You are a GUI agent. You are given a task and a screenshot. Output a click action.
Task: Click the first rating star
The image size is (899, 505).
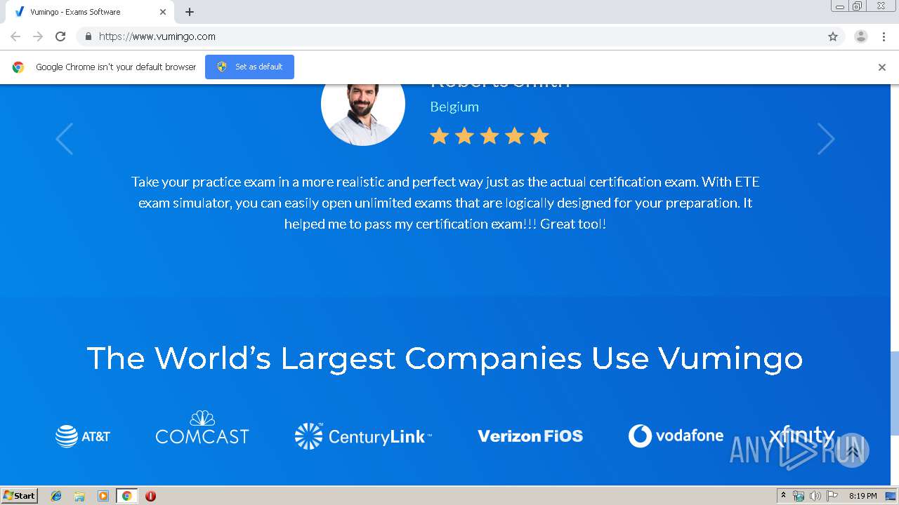(x=440, y=135)
